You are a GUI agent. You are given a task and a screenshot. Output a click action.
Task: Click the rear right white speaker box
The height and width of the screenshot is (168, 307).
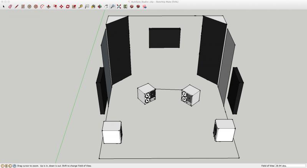pyautogui.click(x=224, y=130)
